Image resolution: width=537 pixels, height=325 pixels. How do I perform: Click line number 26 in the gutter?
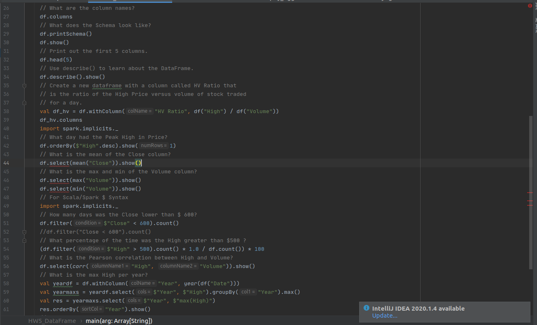point(6,8)
